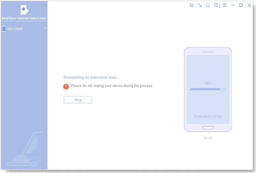256x173 pixels.
Task: Open the help question mark icon
Action: tap(216, 5)
